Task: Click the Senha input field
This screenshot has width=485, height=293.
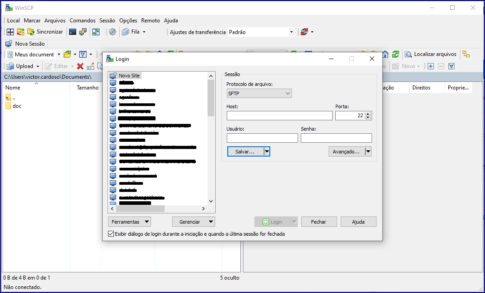Action: click(336, 138)
